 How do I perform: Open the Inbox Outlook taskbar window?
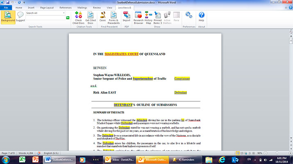119,160
